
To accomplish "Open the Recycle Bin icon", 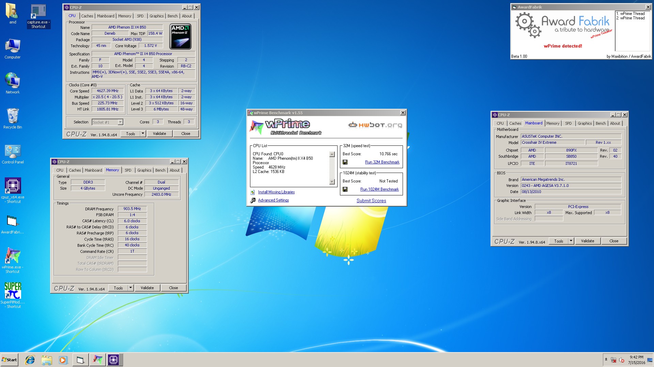I will [13, 119].
